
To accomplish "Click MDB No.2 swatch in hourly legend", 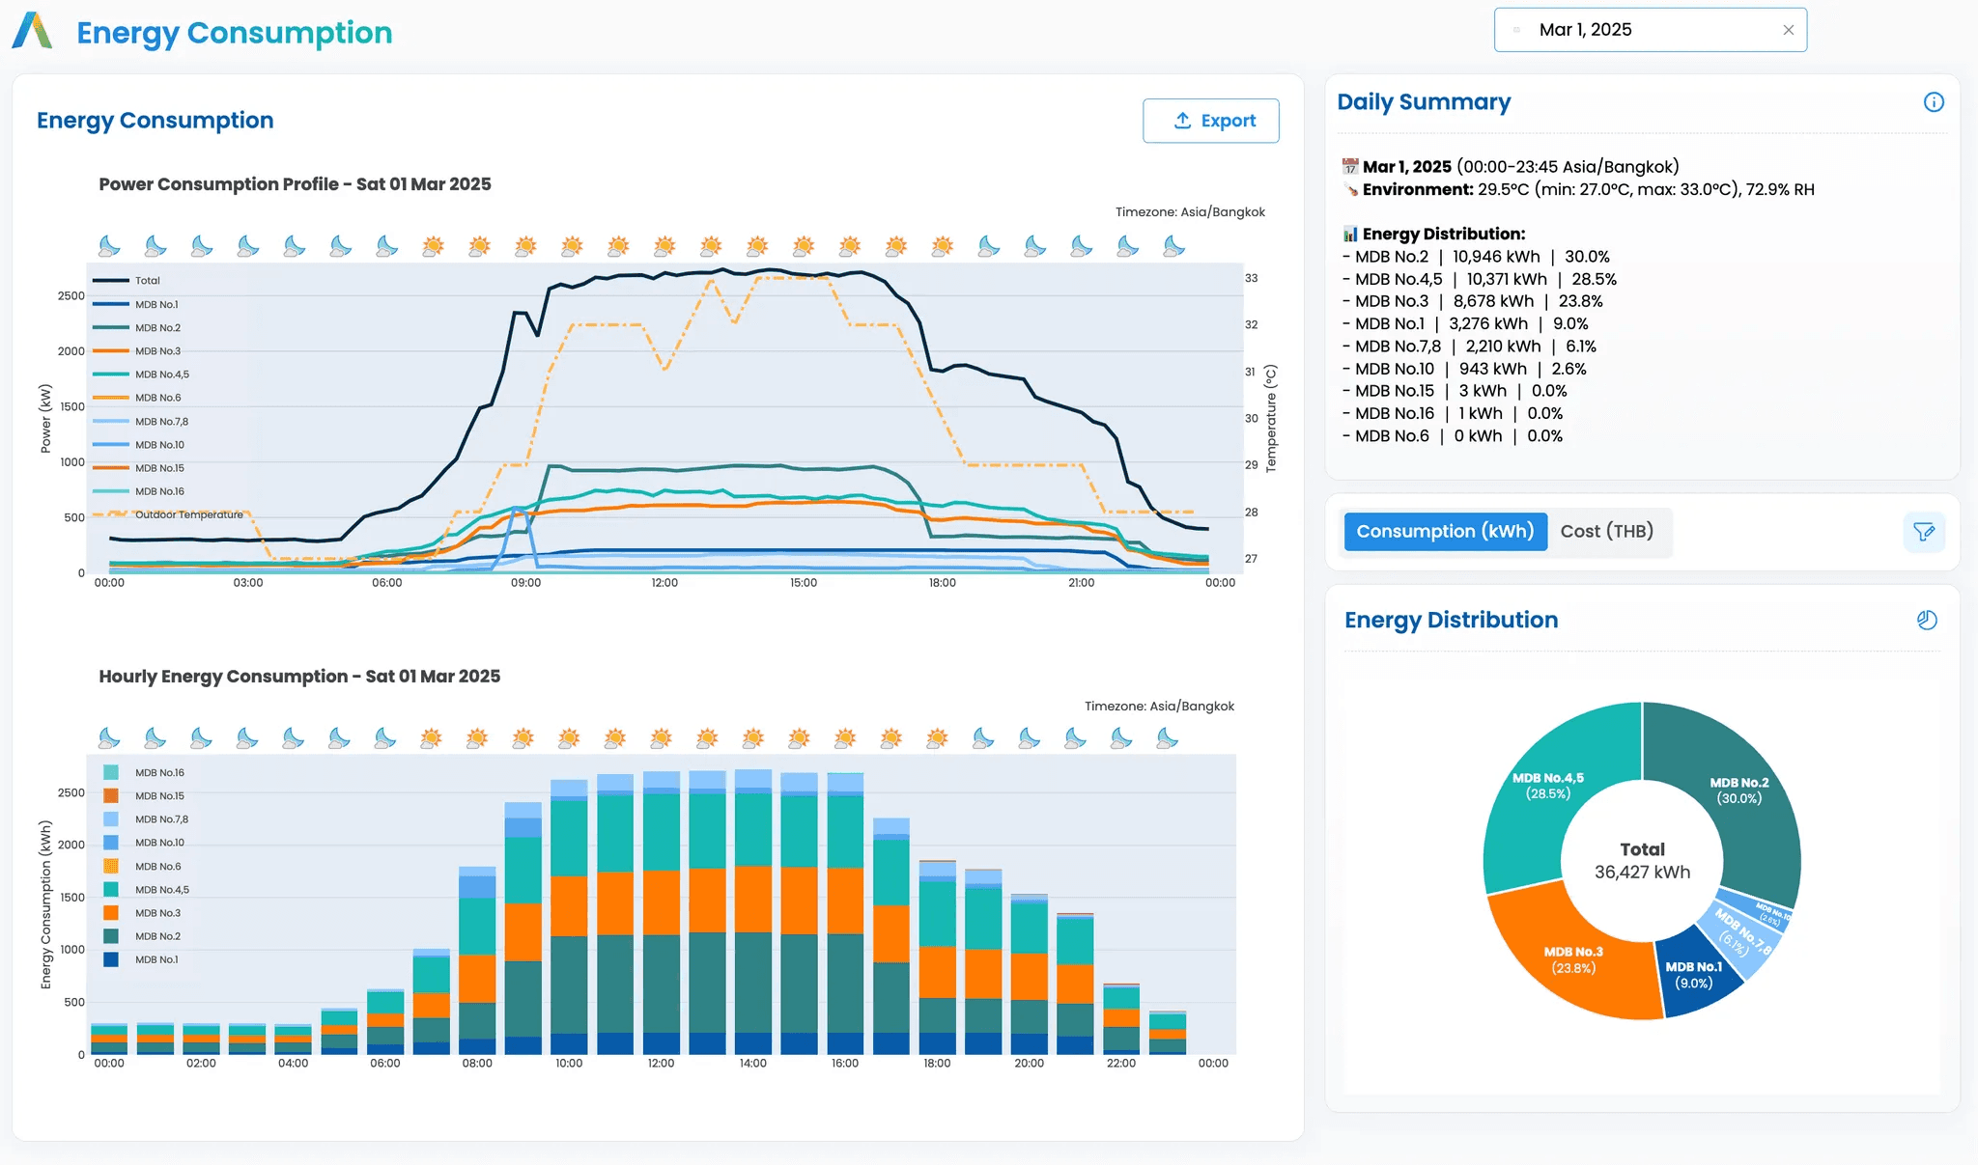I will pyautogui.click(x=111, y=936).
